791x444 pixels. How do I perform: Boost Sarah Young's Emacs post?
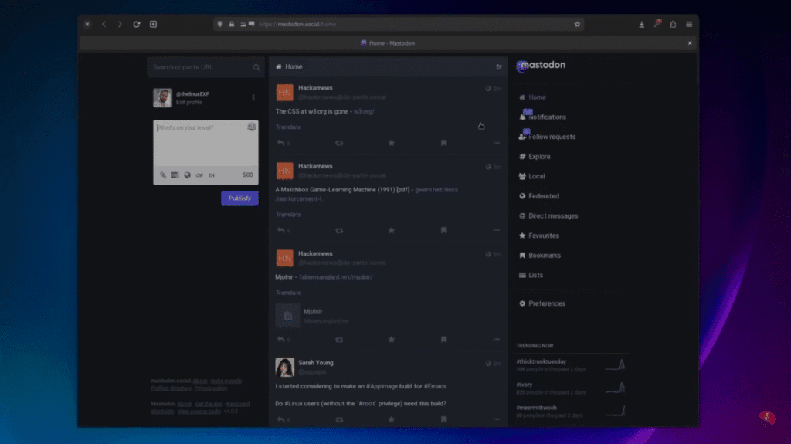339,419
